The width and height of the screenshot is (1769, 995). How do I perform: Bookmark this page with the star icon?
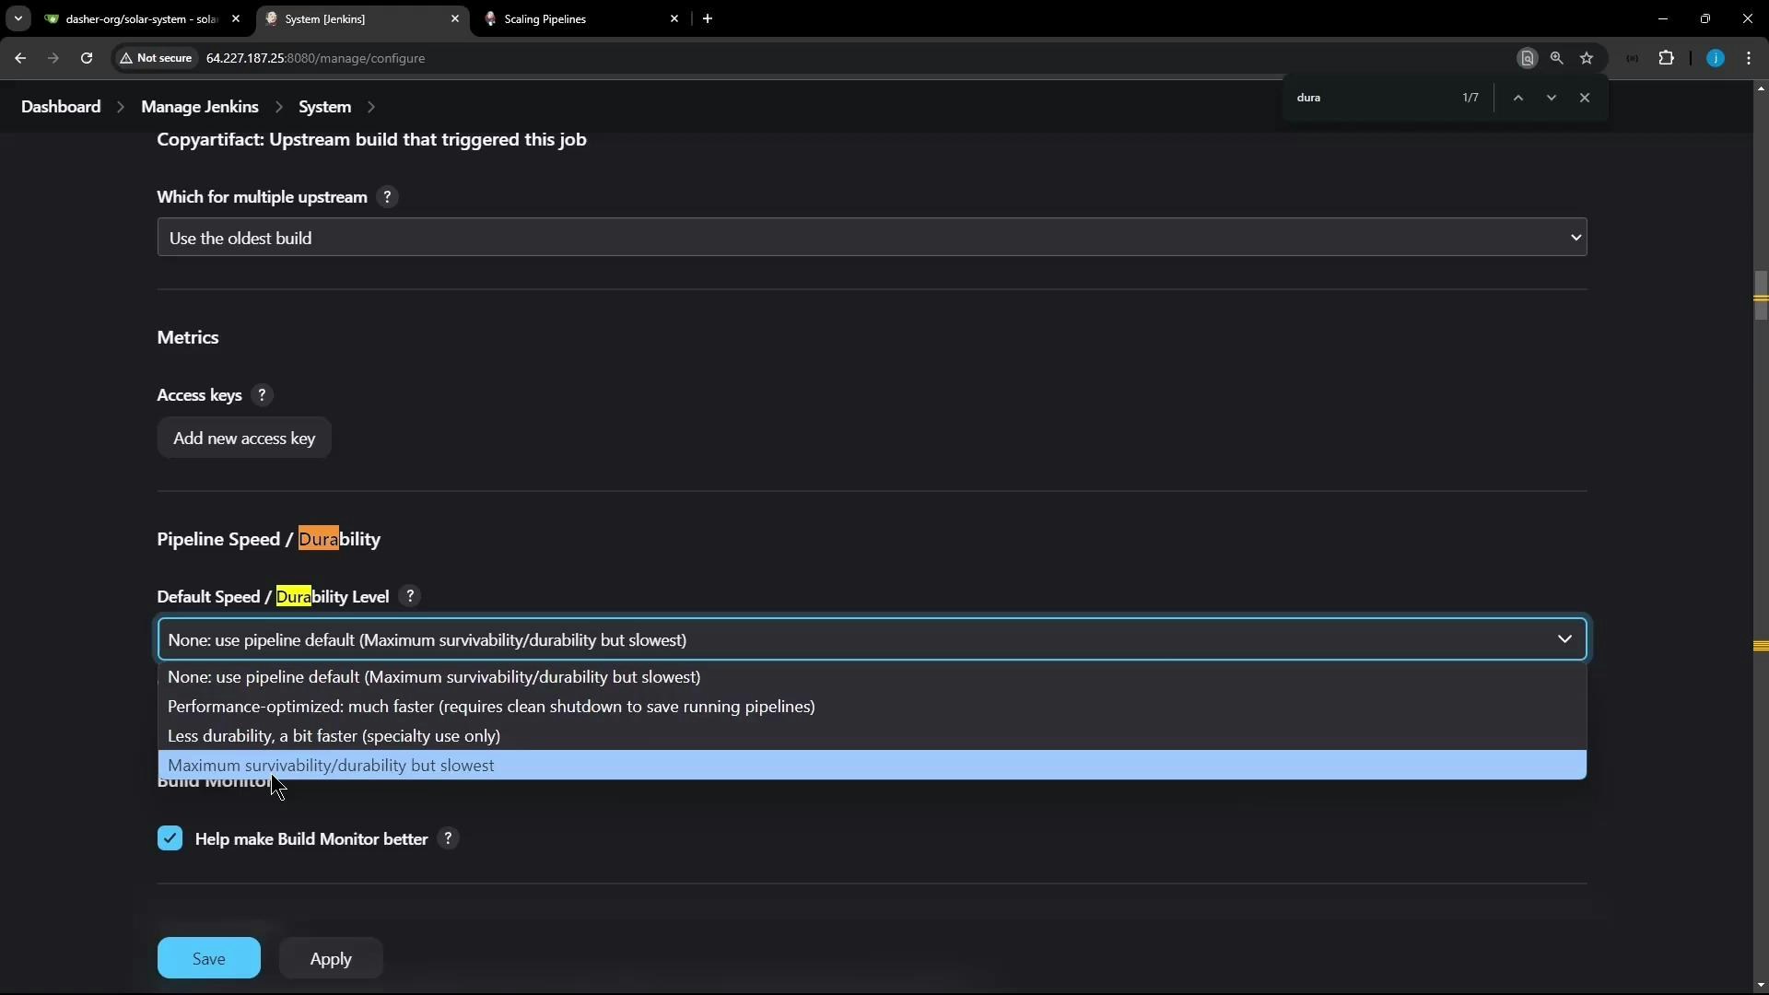(x=1587, y=58)
